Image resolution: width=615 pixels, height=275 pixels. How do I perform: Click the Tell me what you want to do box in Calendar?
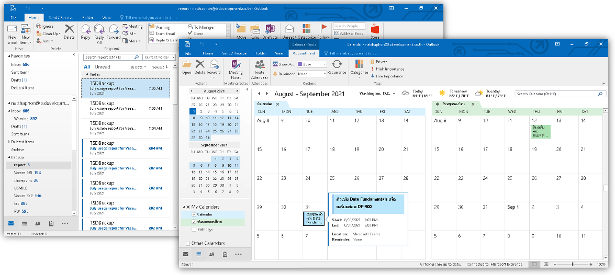click(354, 53)
